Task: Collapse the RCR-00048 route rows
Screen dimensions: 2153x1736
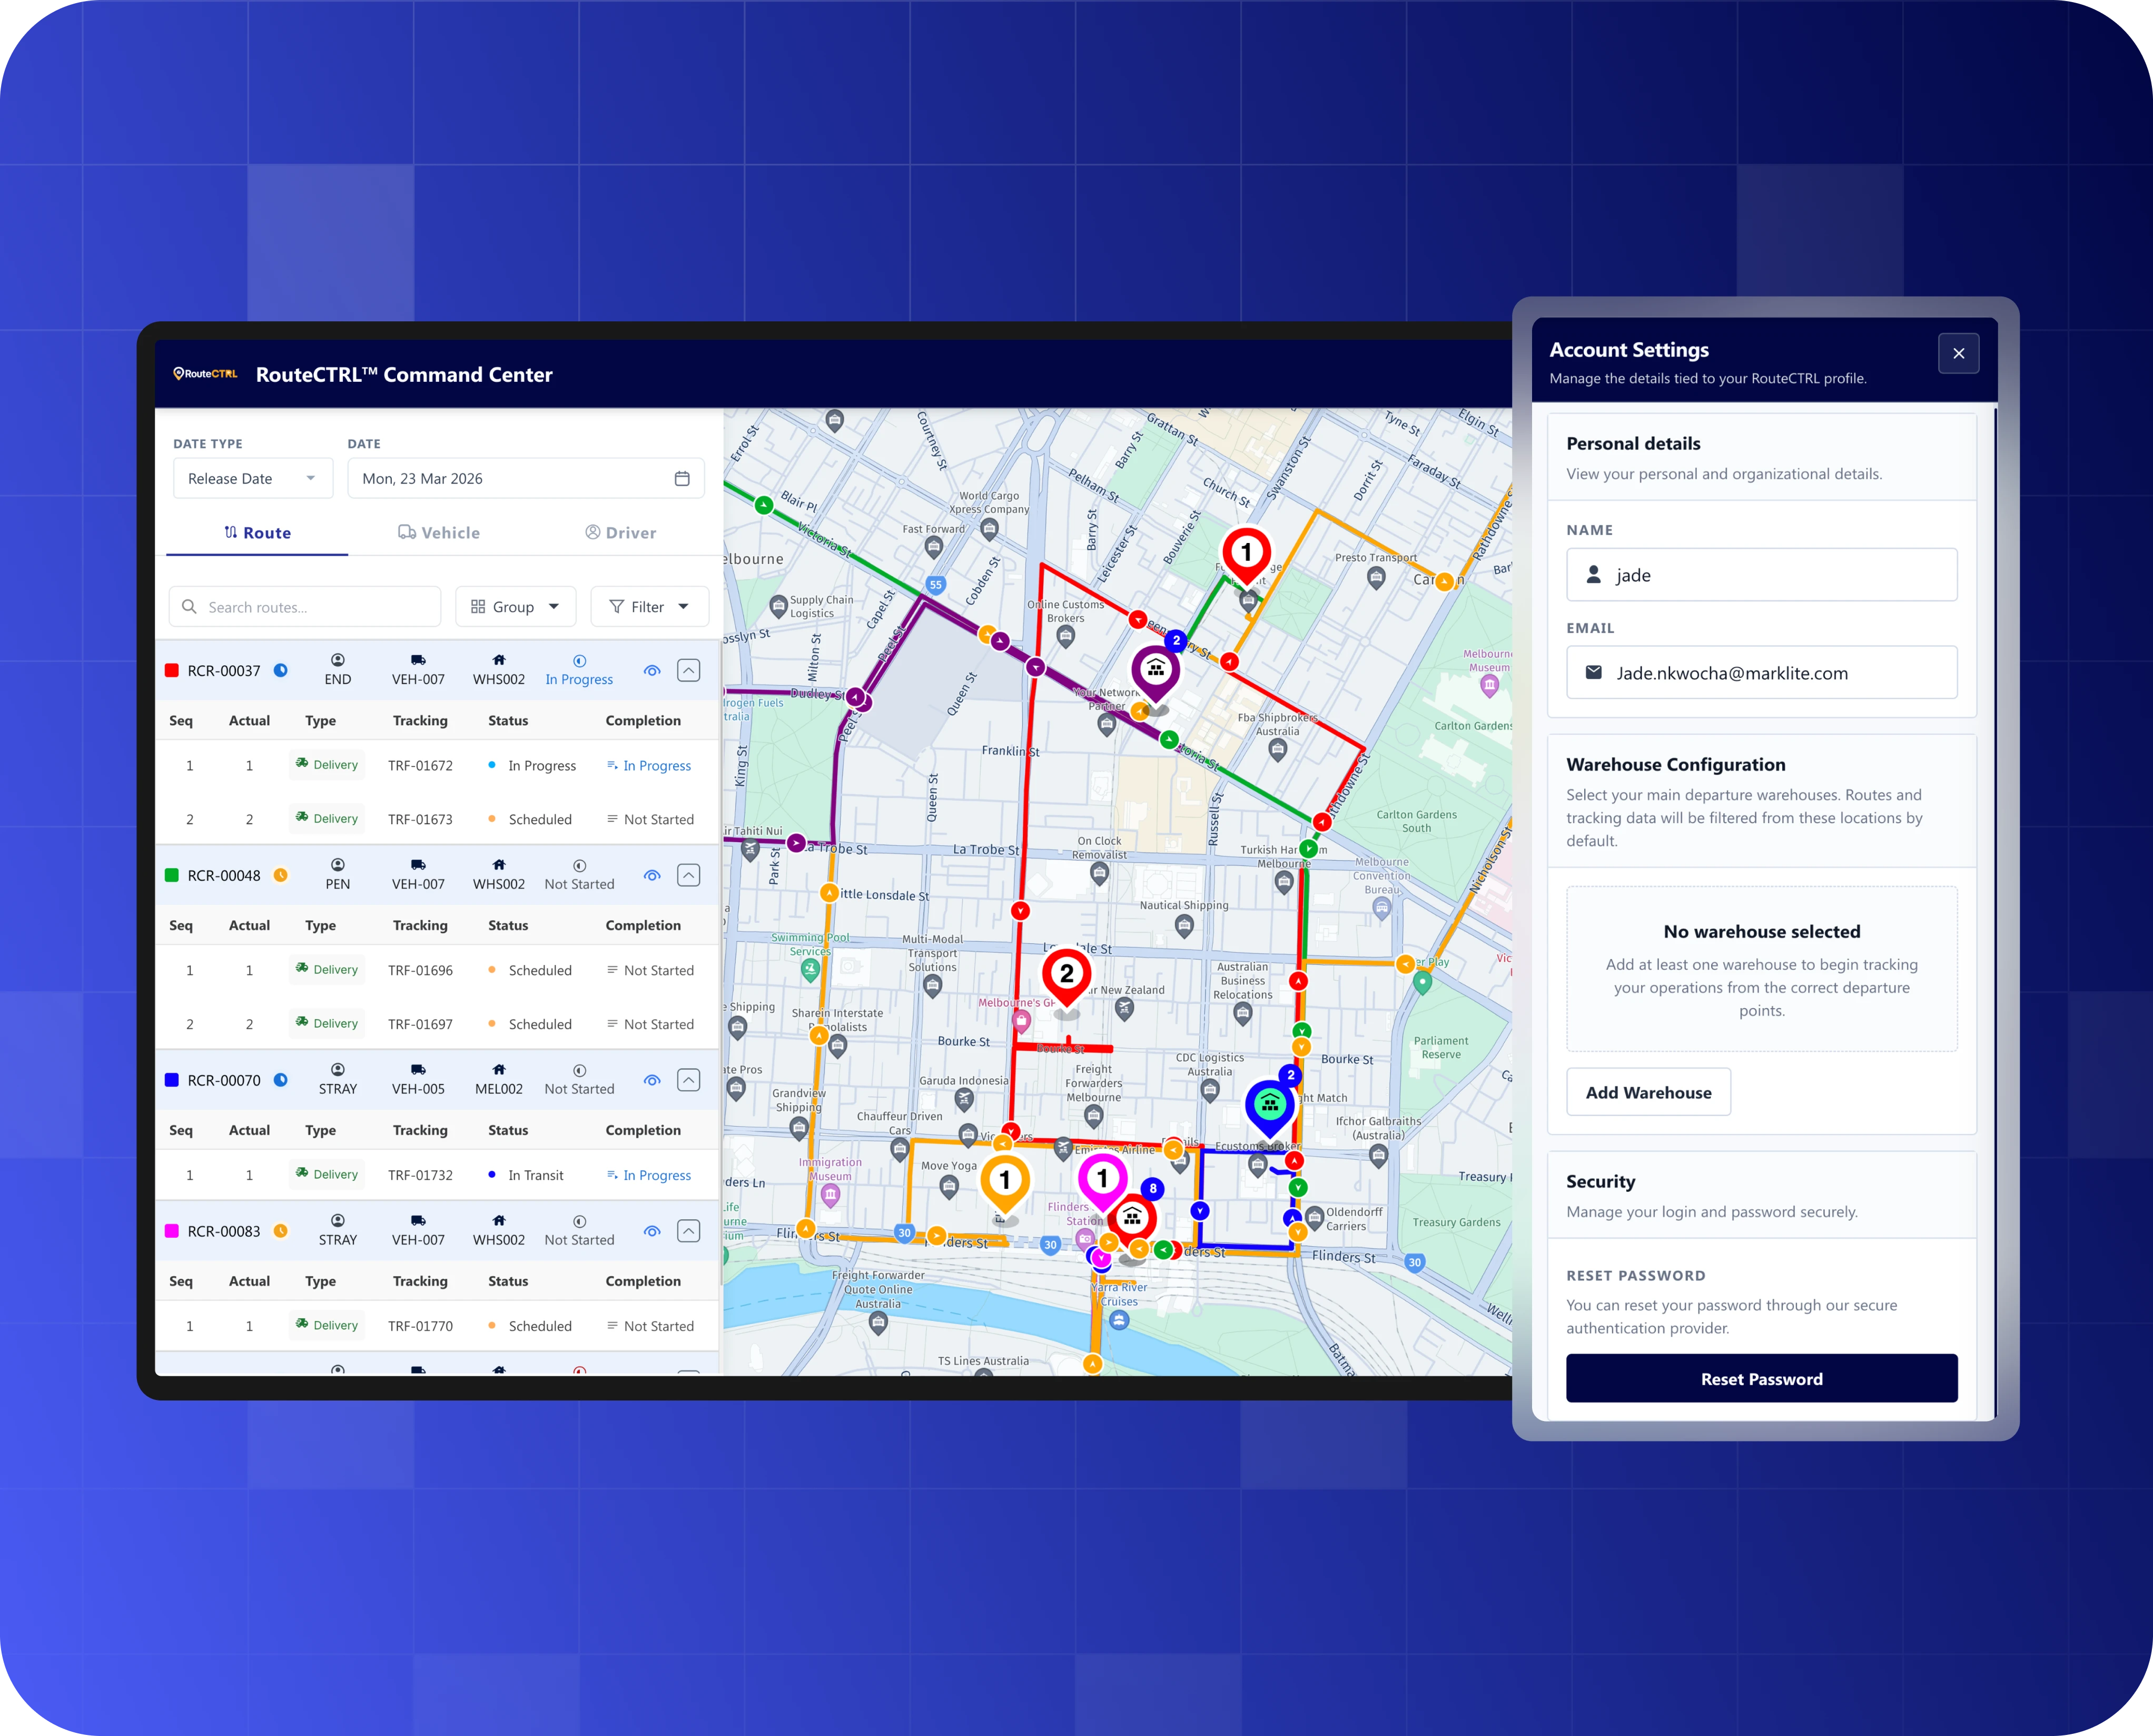Action: click(x=689, y=876)
